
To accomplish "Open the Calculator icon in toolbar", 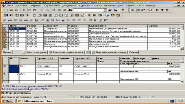I will pyautogui.click(x=132, y=10).
